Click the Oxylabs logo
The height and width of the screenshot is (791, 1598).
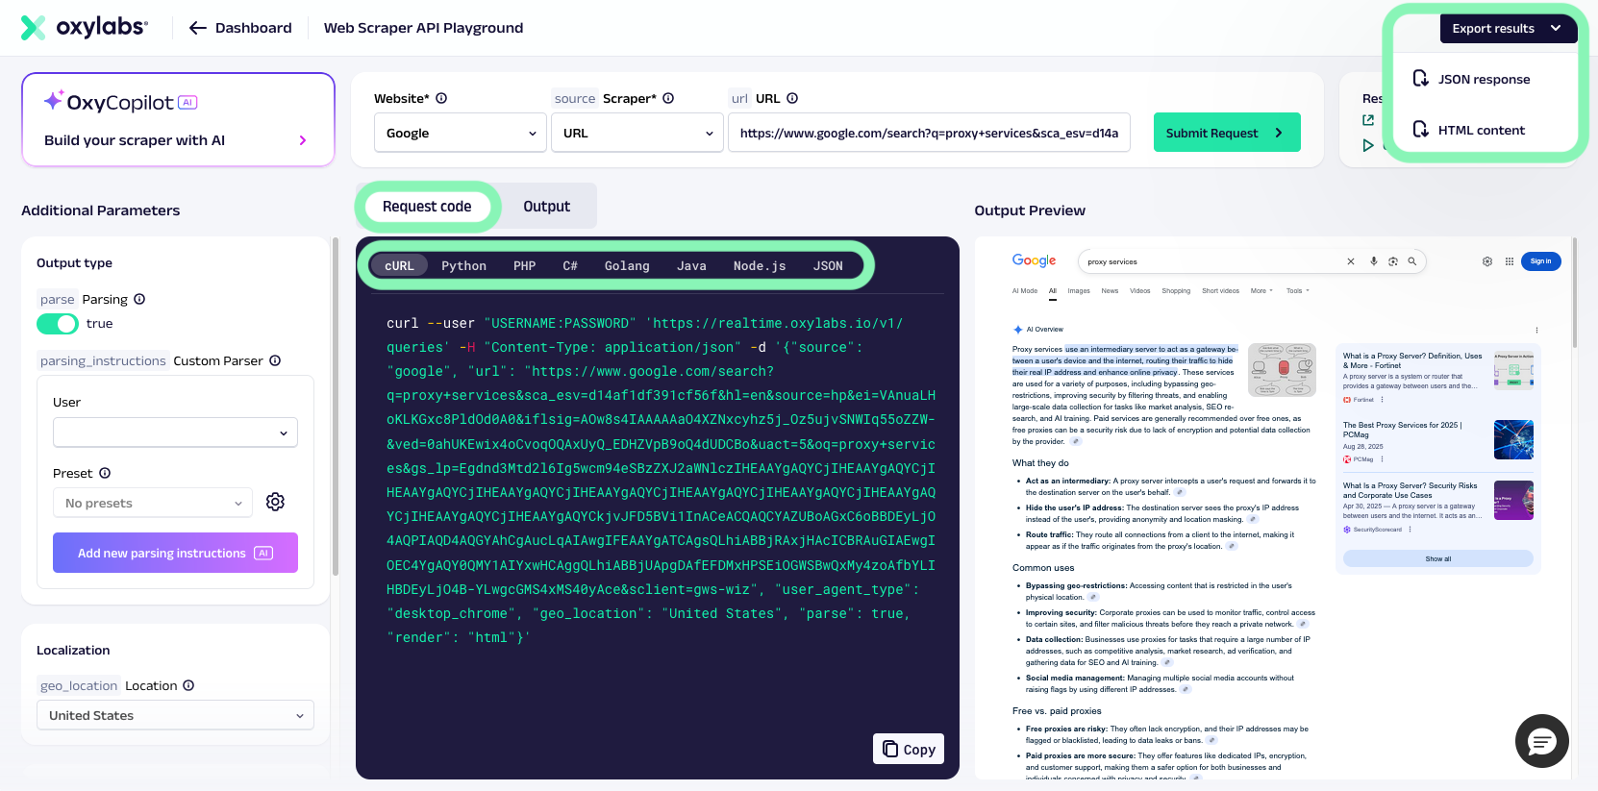coord(85,27)
